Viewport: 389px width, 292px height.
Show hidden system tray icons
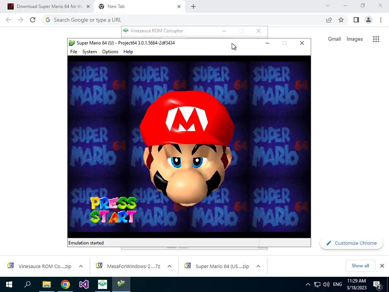pyautogui.click(x=308, y=284)
